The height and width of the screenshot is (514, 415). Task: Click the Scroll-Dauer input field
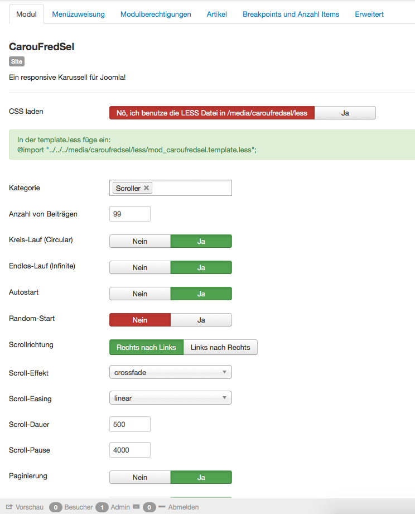coord(130,424)
